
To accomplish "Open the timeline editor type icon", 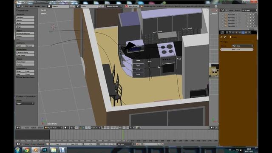I will (x=18, y=144).
